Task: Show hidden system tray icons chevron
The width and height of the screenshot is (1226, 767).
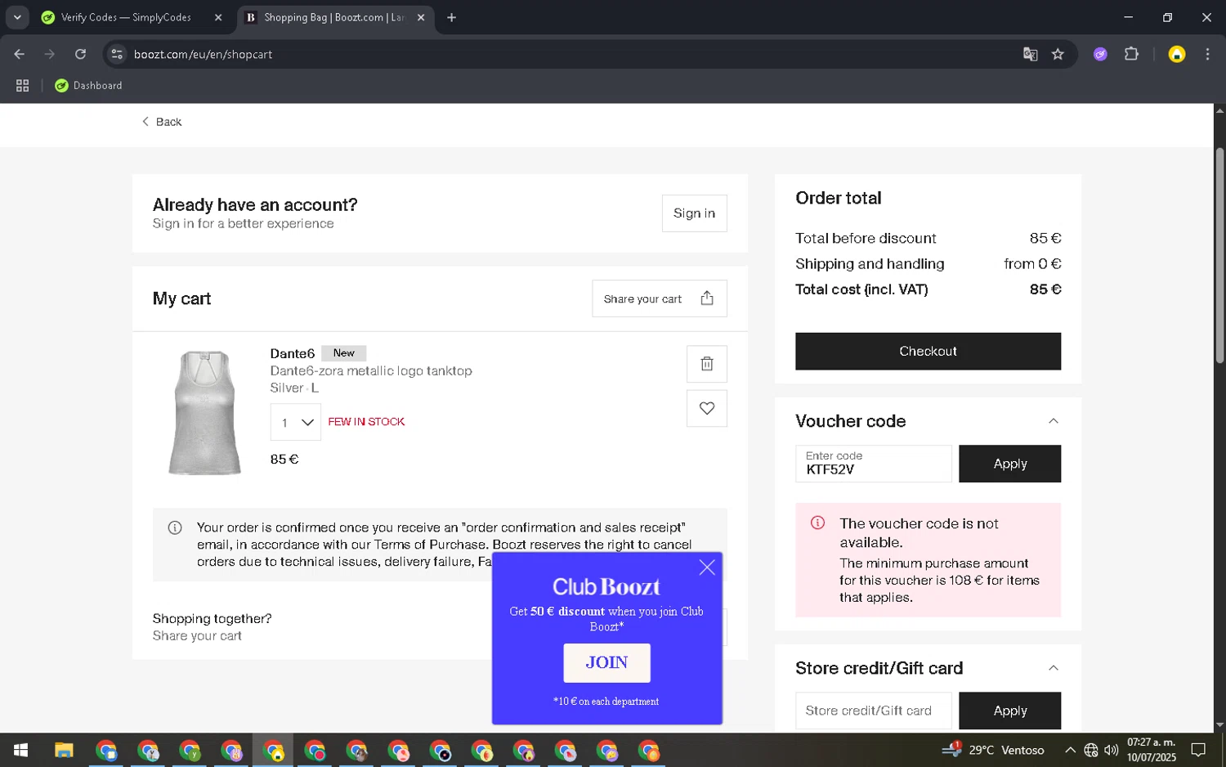Action: point(1069,750)
